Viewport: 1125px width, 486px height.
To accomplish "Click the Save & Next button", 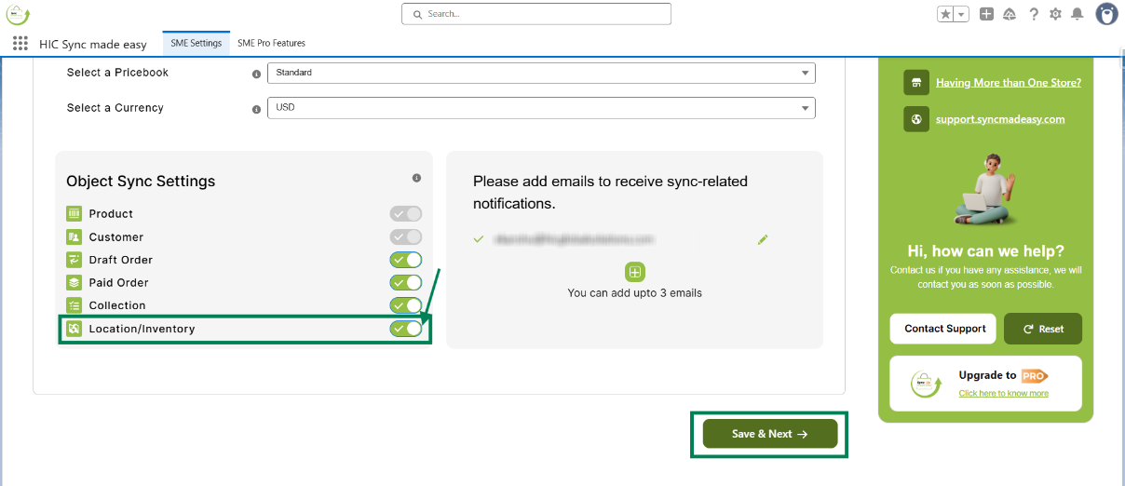I will (769, 434).
